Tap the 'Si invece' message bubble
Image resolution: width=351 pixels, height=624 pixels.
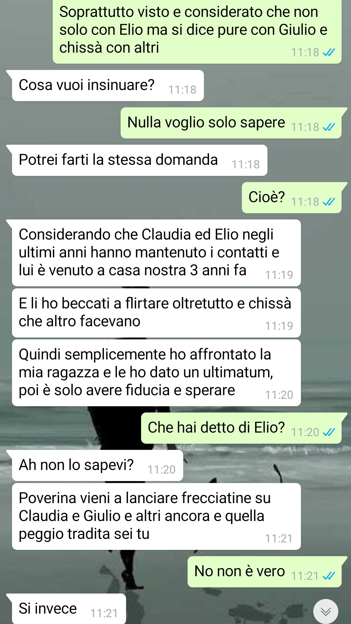click(x=69, y=609)
